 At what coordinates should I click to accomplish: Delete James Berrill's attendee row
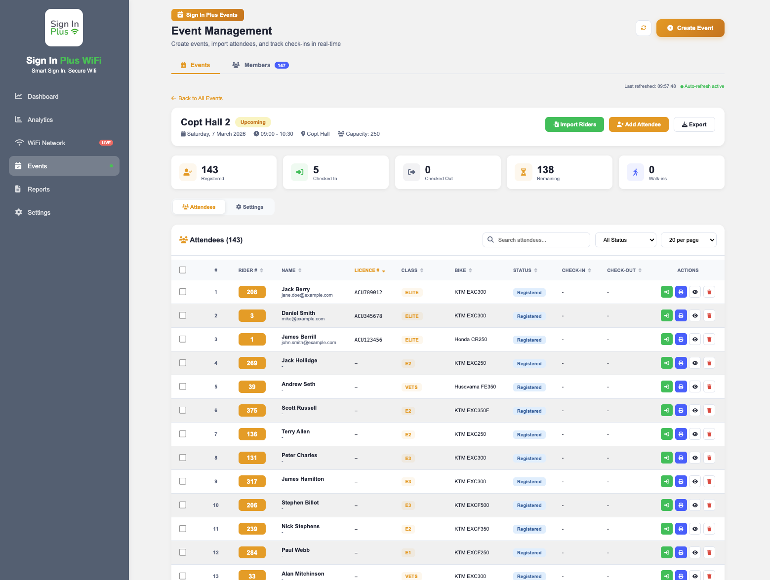(x=709, y=340)
